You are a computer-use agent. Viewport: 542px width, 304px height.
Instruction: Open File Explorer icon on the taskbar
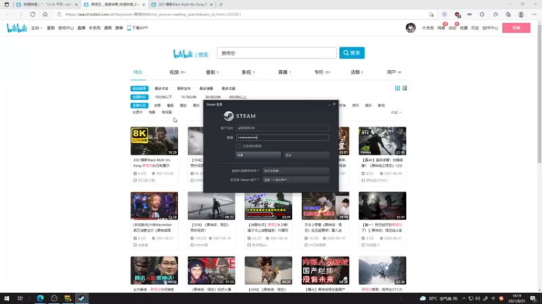coord(68,299)
